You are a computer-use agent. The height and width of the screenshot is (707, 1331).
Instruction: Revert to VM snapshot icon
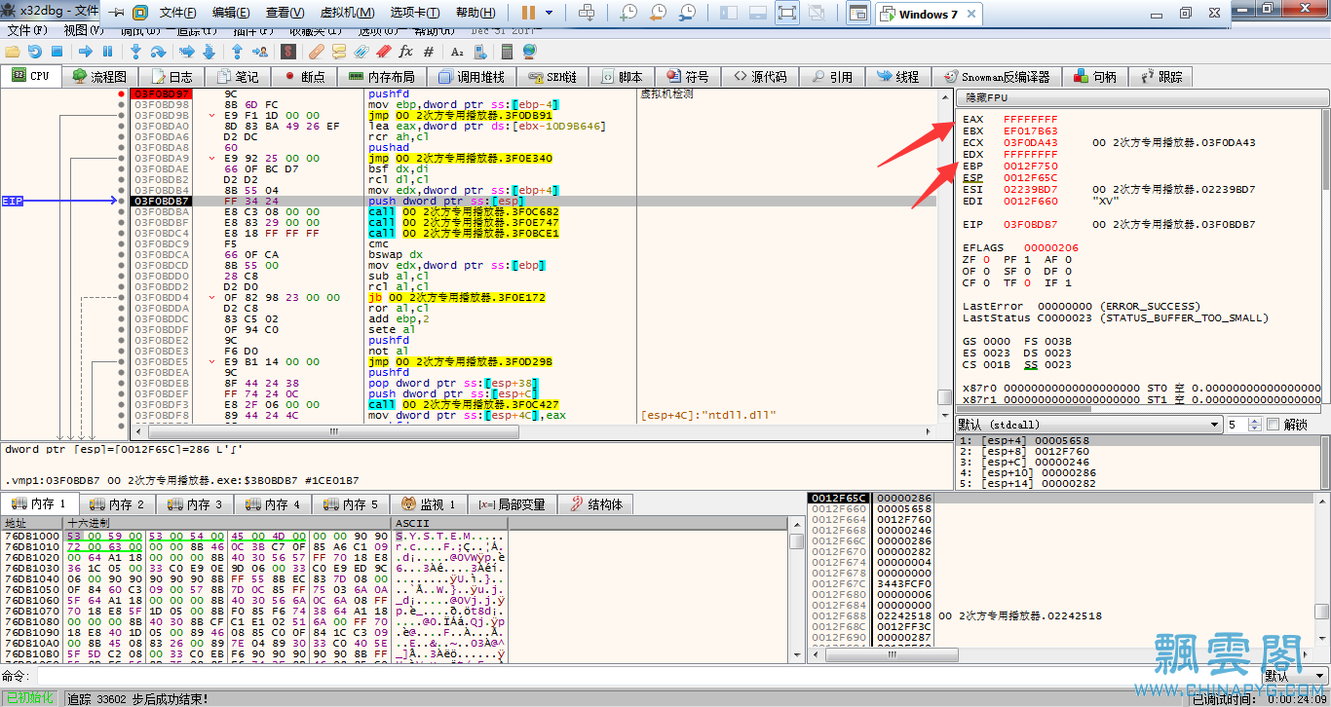pyautogui.click(x=659, y=13)
